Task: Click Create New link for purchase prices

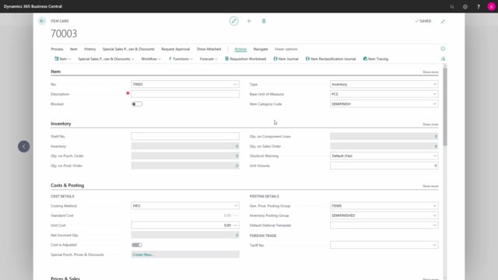Action: pos(142,254)
